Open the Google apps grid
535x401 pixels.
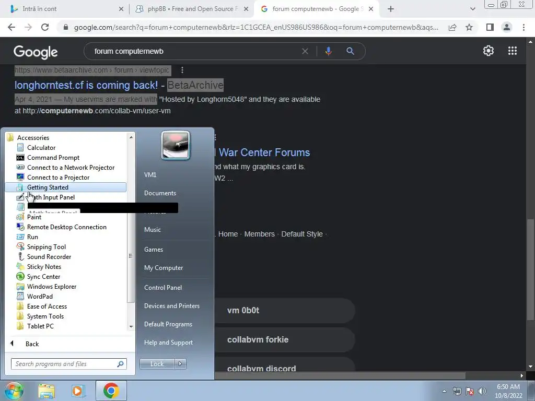click(513, 51)
